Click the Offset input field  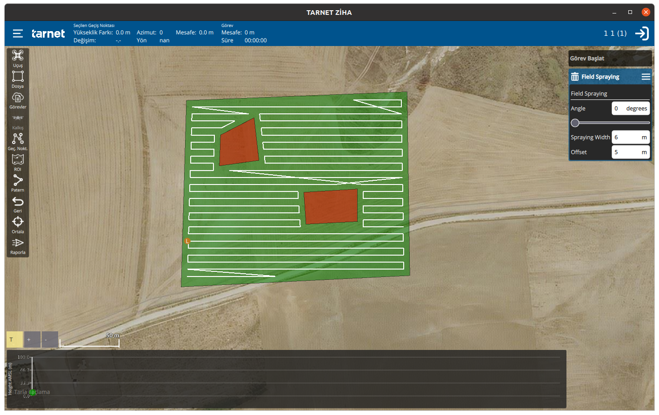(630, 152)
